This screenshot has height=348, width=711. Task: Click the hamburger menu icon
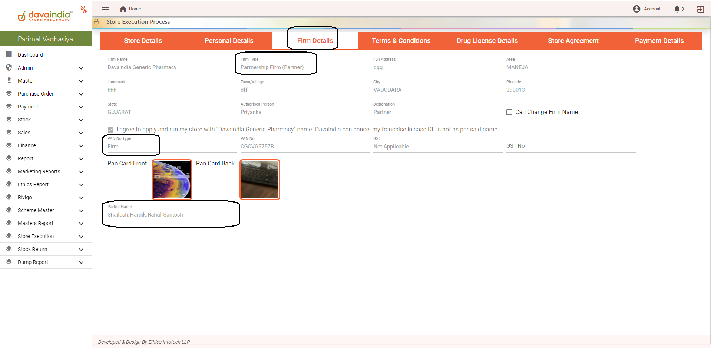tap(105, 9)
